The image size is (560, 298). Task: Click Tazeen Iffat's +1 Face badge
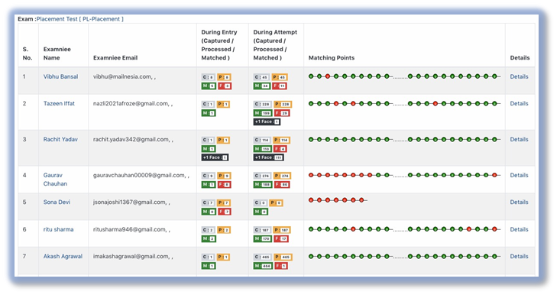click(267, 121)
